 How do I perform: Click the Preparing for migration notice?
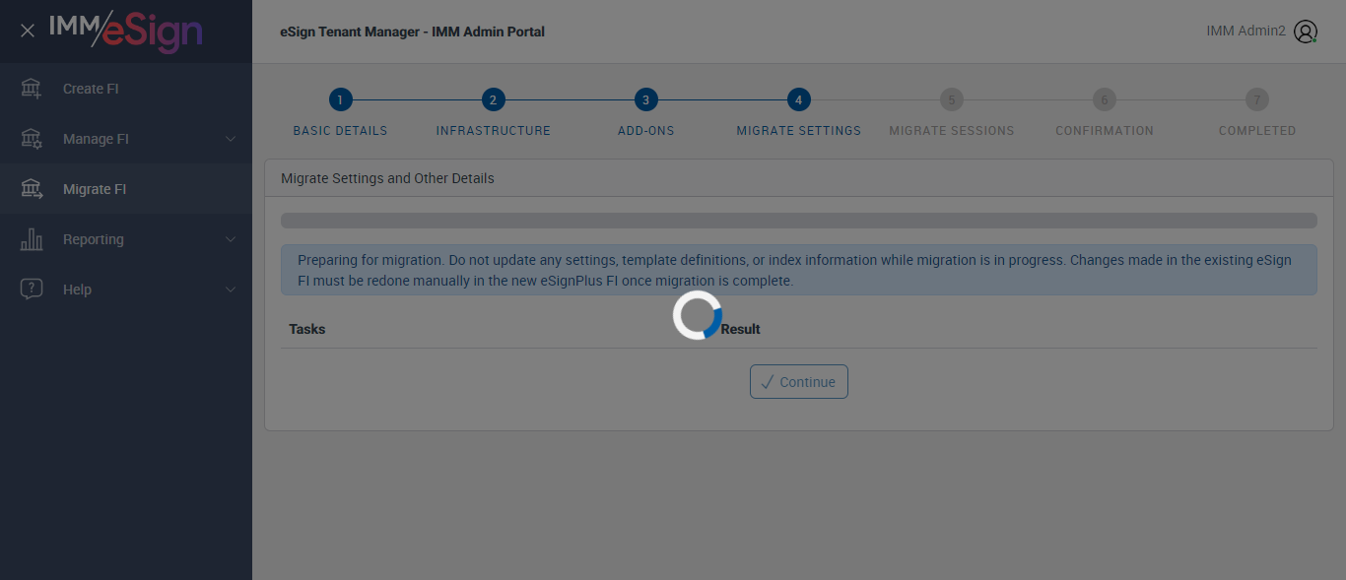[x=799, y=270]
